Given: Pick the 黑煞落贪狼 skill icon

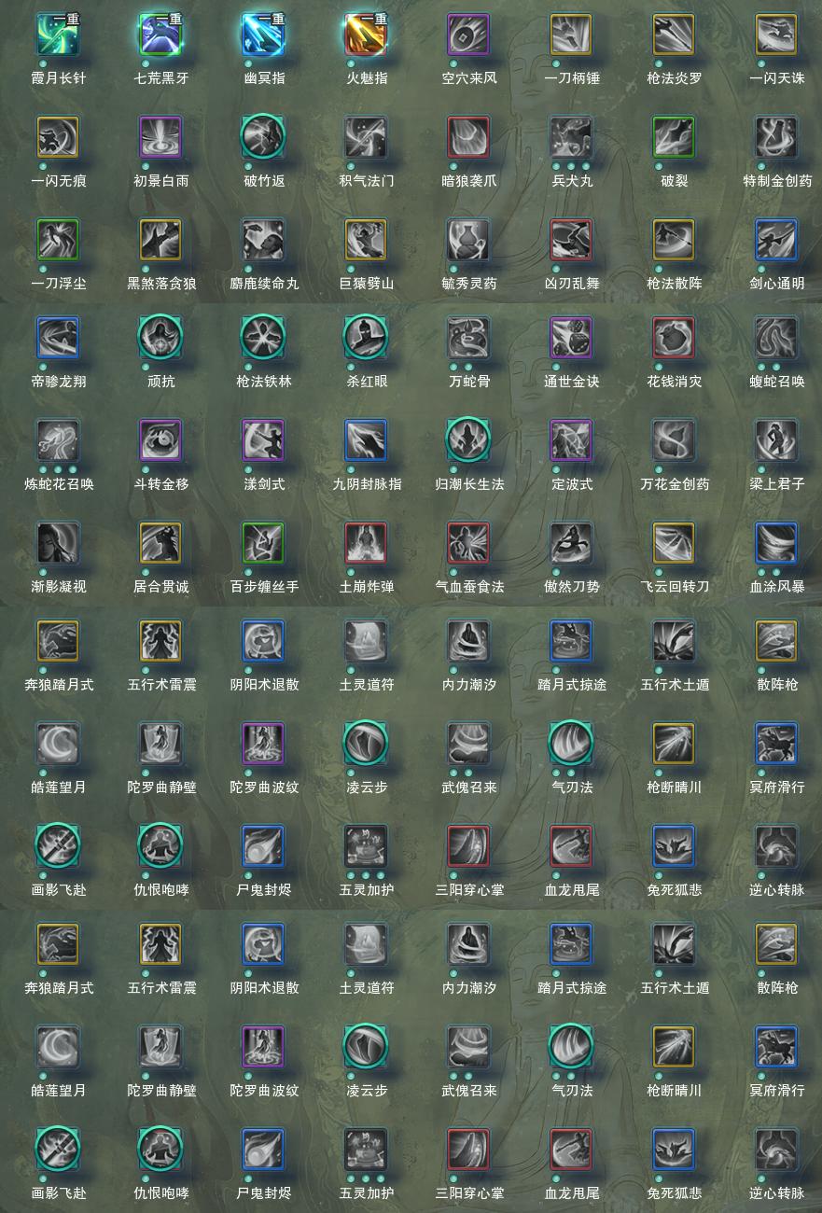Looking at the screenshot, I should (x=160, y=240).
